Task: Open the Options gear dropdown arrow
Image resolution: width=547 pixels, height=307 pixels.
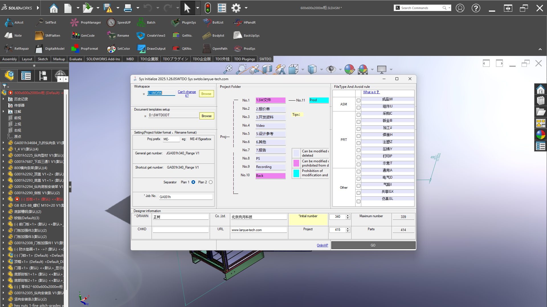Action: click(x=246, y=8)
